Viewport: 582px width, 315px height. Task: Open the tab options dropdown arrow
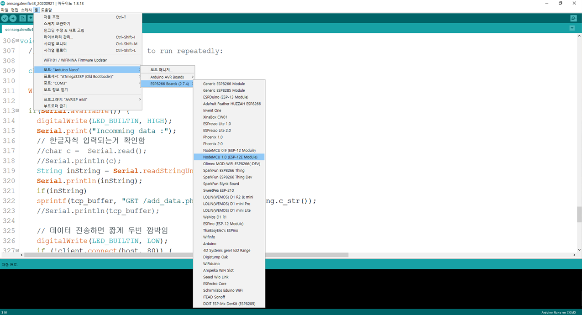572,28
